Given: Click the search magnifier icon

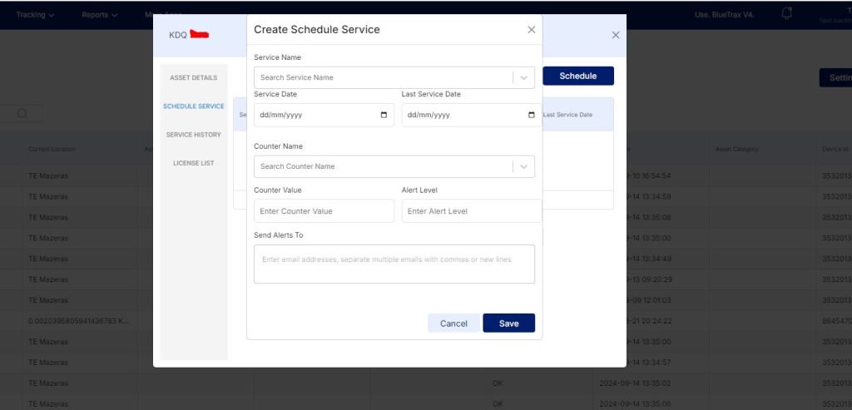Looking at the screenshot, I should [22, 114].
